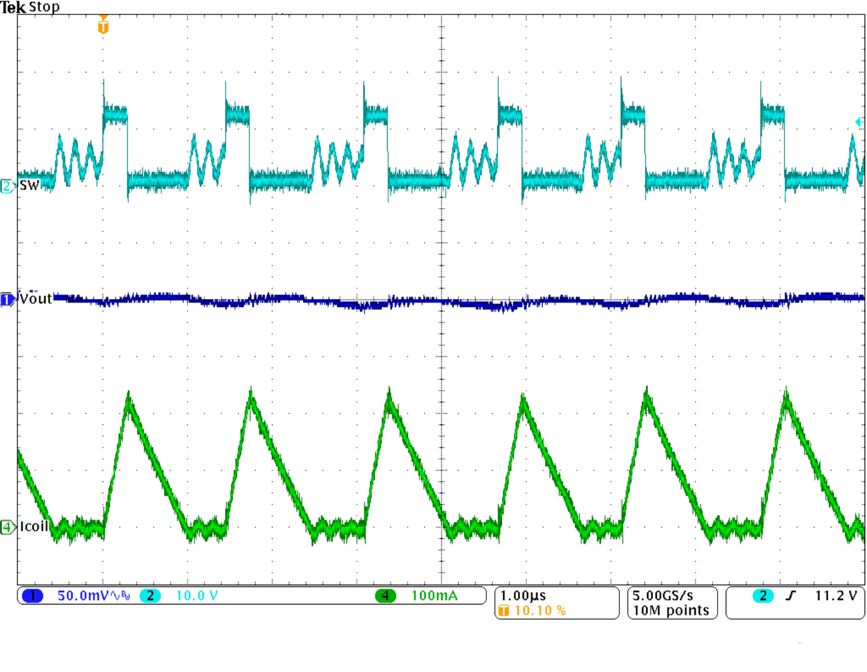Click the Channel 1 Vout ground marker
This screenshot has width=867, height=672.
pos(5,299)
